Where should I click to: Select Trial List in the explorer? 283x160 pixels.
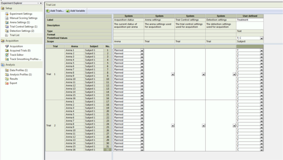coord(15,35)
